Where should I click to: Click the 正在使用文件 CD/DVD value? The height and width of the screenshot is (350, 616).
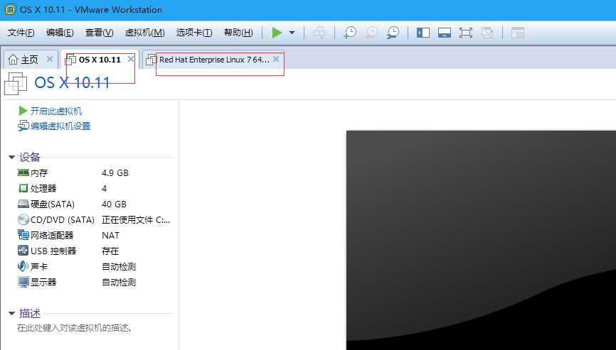click(x=136, y=220)
